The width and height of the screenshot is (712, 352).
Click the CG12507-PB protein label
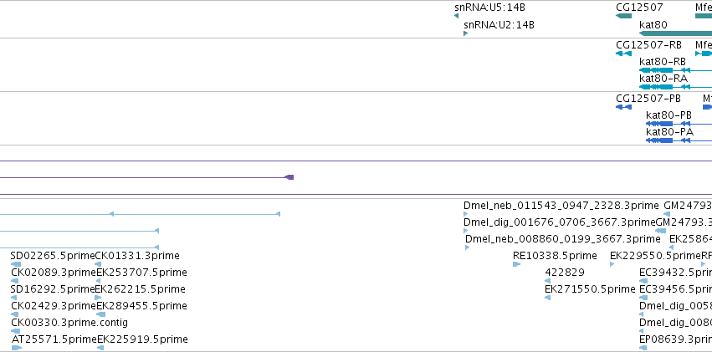[x=648, y=99]
